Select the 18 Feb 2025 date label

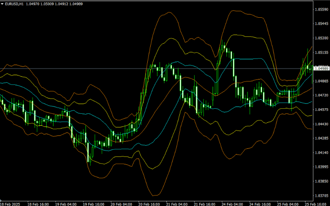point(12,204)
